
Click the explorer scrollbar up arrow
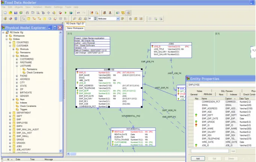[x=61, y=32]
